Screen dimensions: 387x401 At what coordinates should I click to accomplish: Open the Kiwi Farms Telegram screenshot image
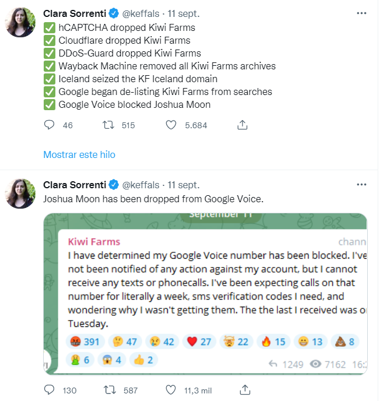point(205,291)
